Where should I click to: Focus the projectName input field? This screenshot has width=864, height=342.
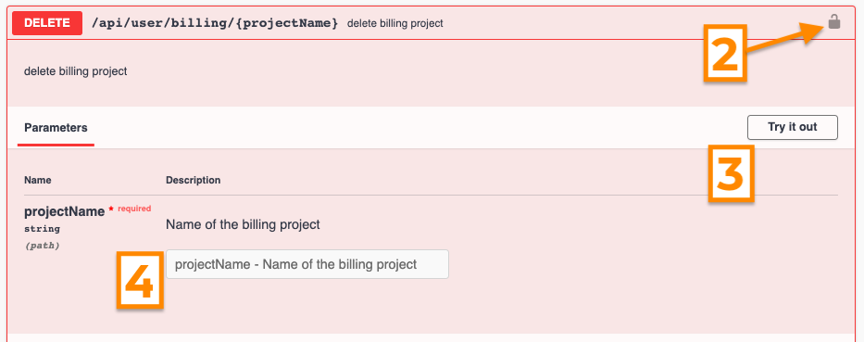tap(307, 264)
